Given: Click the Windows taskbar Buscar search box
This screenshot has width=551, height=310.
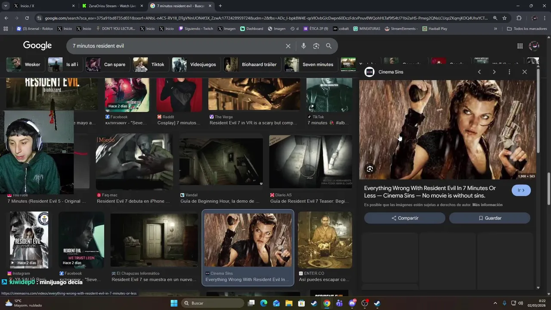Looking at the screenshot, I should pos(213,303).
